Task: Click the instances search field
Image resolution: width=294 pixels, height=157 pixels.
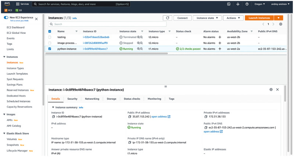Action: [107, 24]
